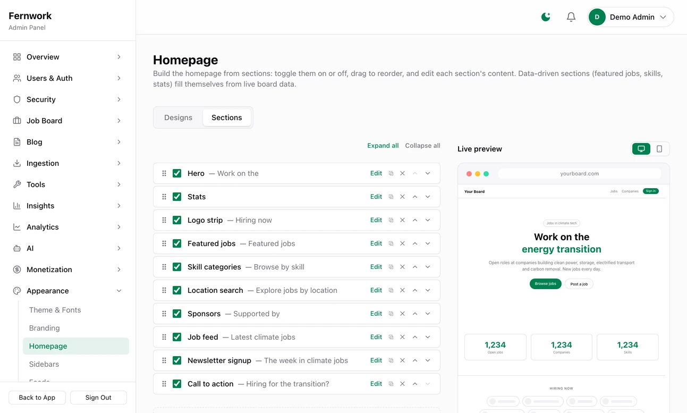This screenshot has width=687, height=413.
Task: Expand the Monetization sidebar group
Action: (67, 269)
